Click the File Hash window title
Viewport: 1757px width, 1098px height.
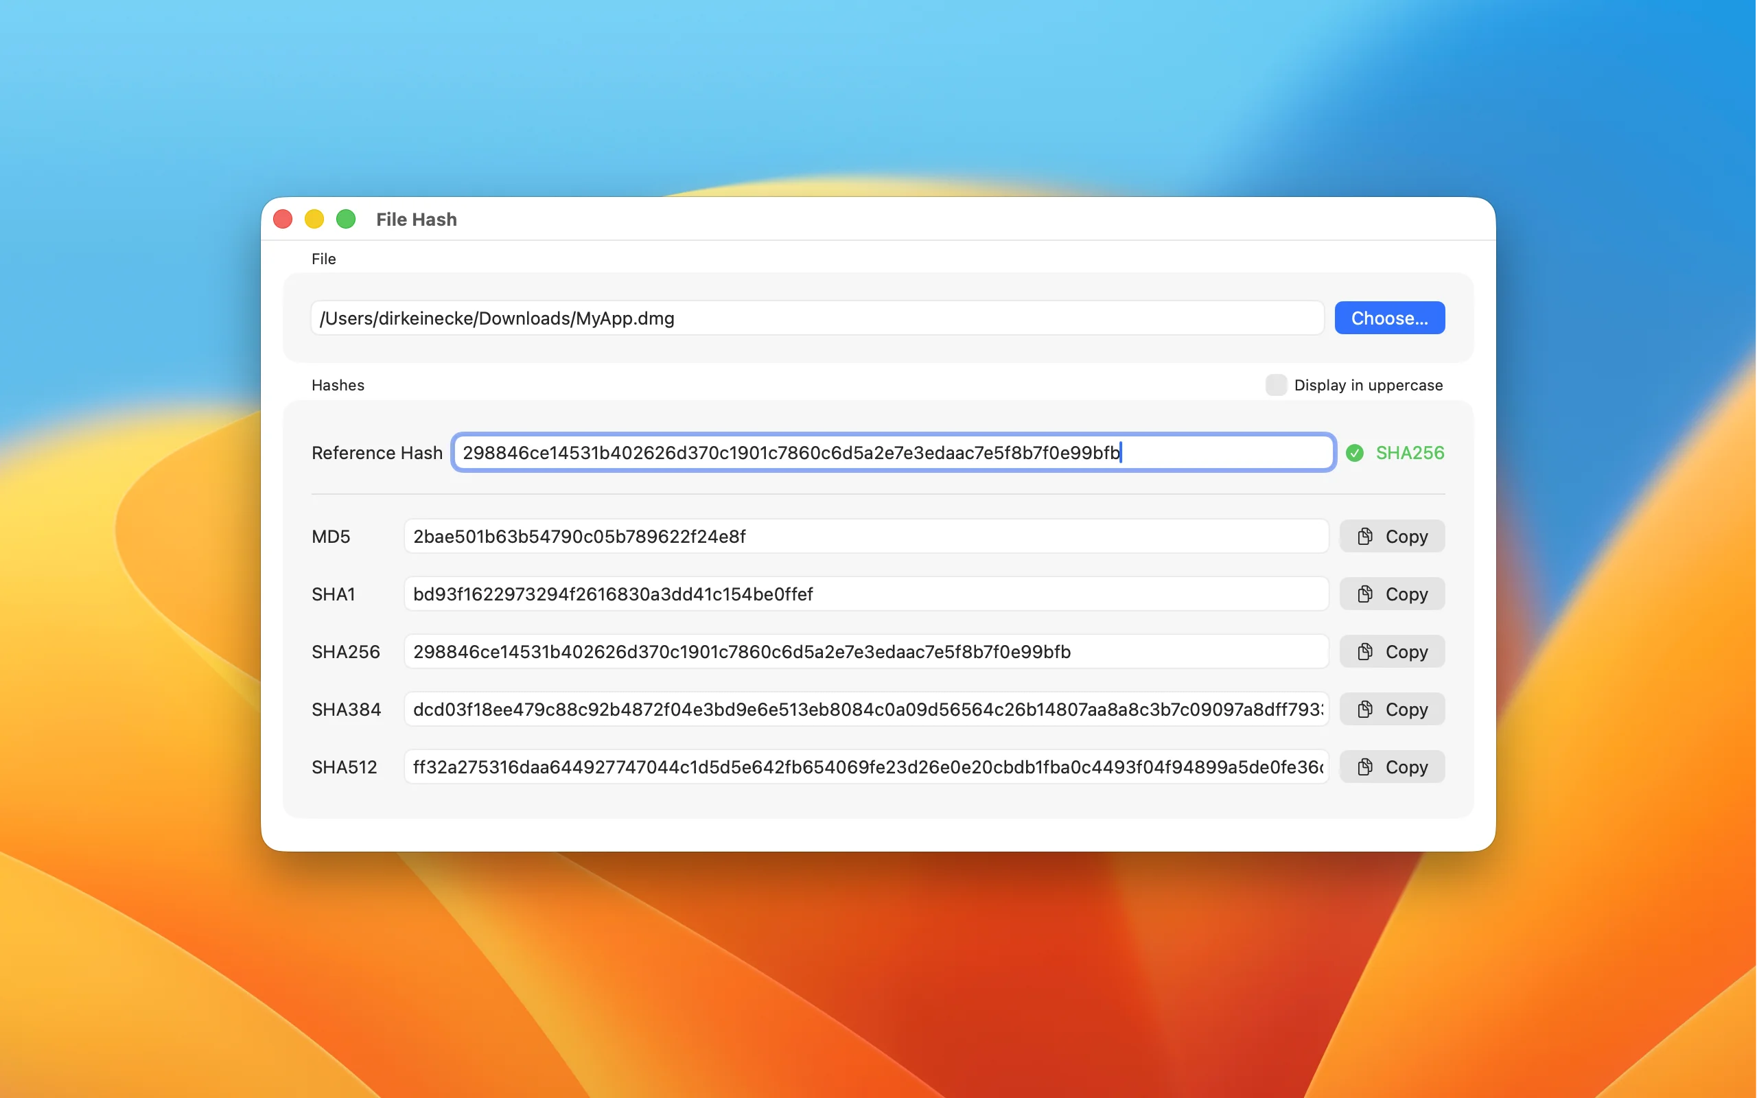(417, 220)
